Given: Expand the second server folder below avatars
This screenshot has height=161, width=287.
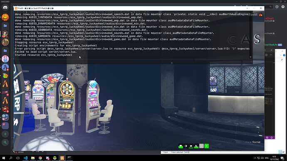Looking at the screenshot, I should [5, 51].
